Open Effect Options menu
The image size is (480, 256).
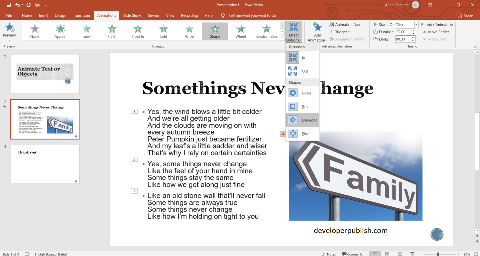point(294,32)
